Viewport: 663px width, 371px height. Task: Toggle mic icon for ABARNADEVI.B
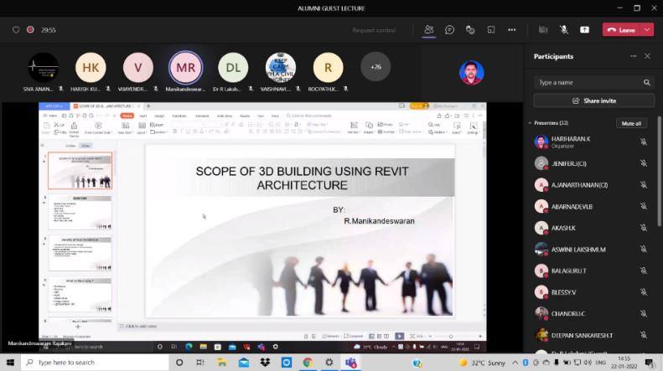[644, 206]
